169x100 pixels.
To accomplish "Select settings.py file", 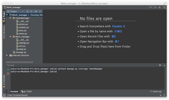I will pos(24,43).
